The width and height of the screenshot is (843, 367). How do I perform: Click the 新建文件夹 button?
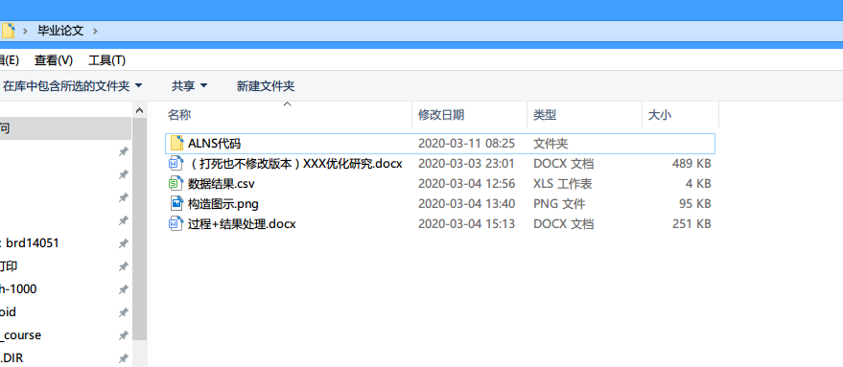tap(266, 85)
